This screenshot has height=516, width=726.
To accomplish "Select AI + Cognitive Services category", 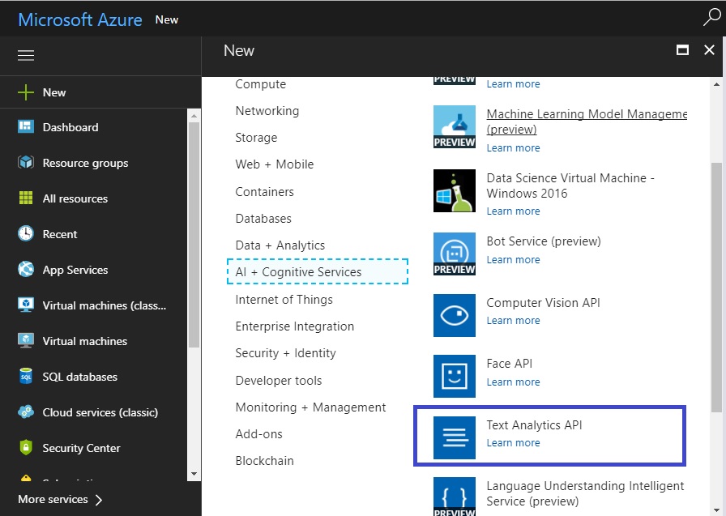I will pos(318,271).
